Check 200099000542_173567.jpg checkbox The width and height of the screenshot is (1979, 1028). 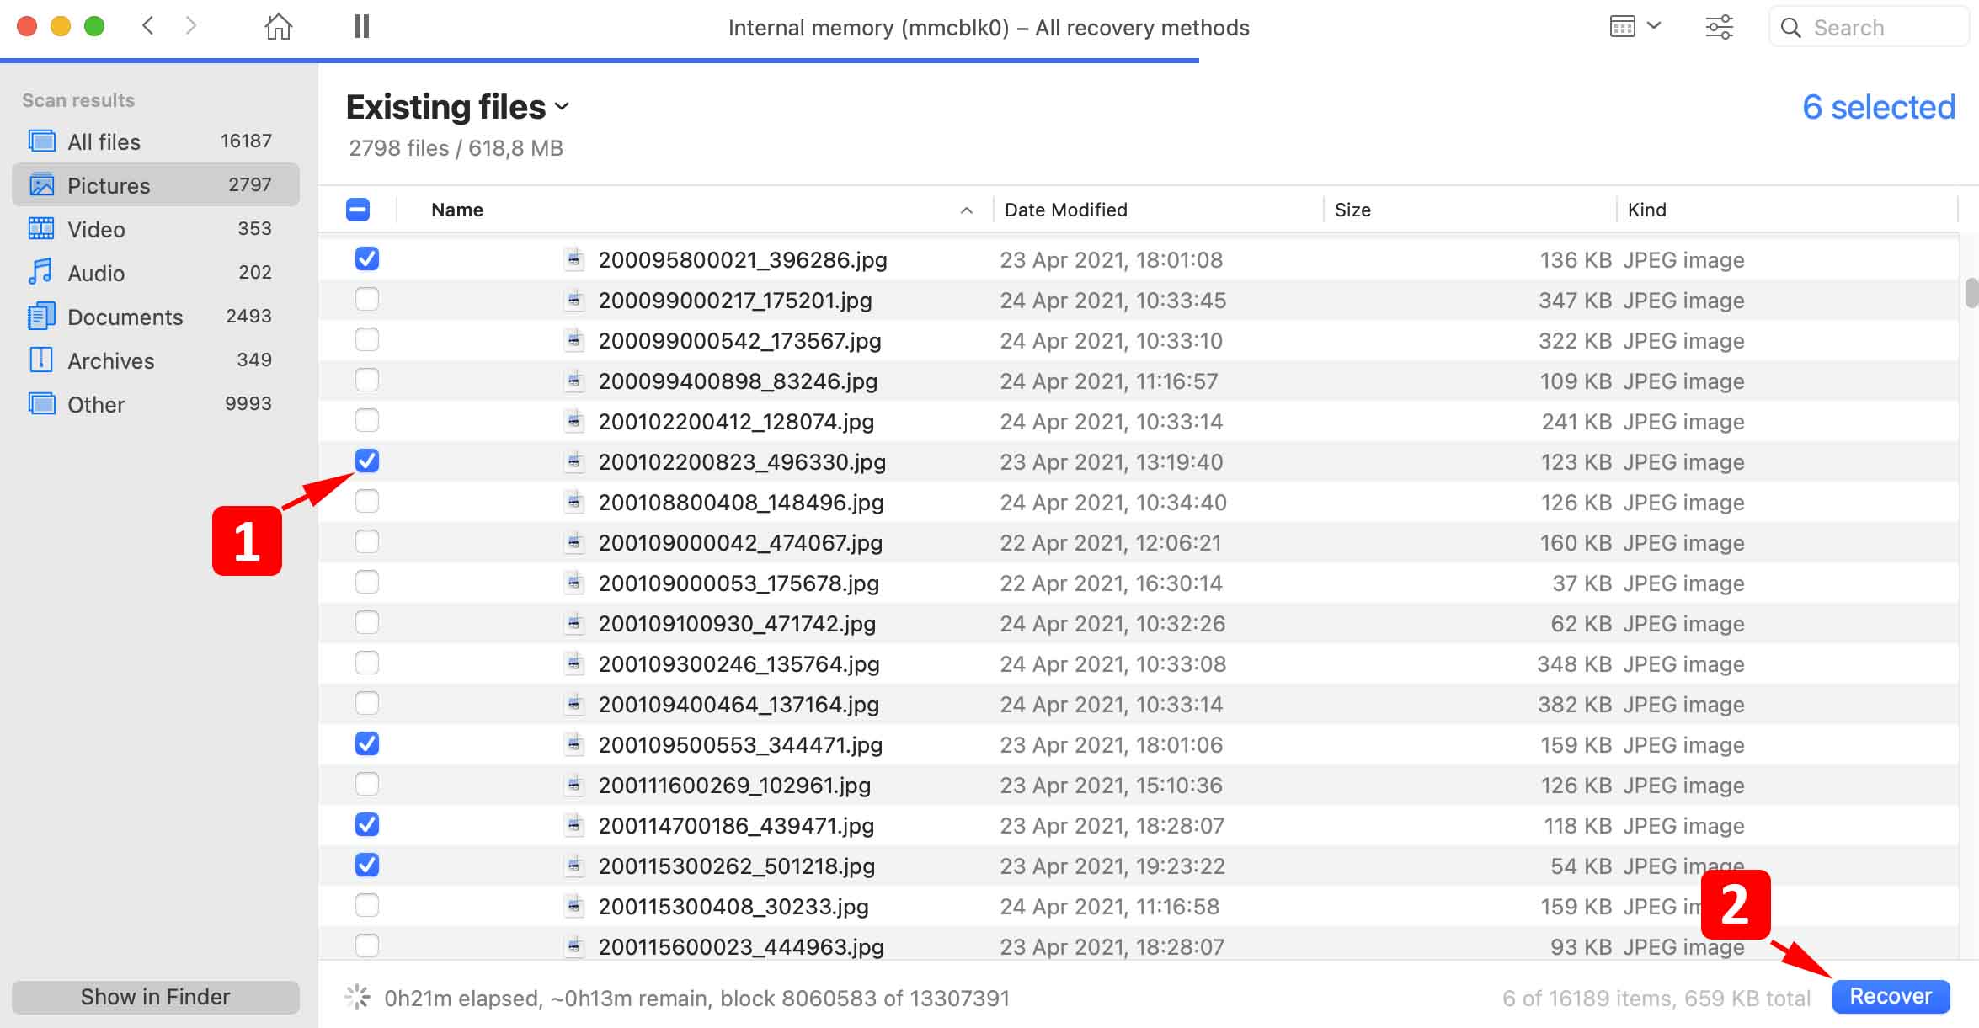(367, 339)
